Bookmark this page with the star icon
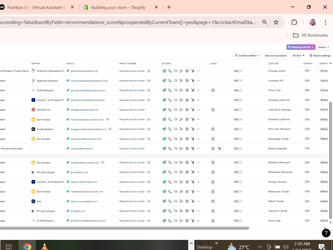 (x=276, y=22)
